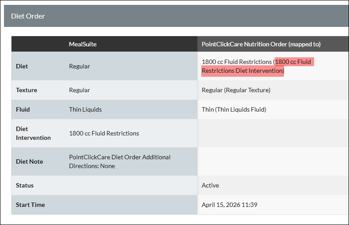349x225 pixels.
Task: Select MealSuite 1800 cc Fluid Restrictions intervention value
Action: 104,133
